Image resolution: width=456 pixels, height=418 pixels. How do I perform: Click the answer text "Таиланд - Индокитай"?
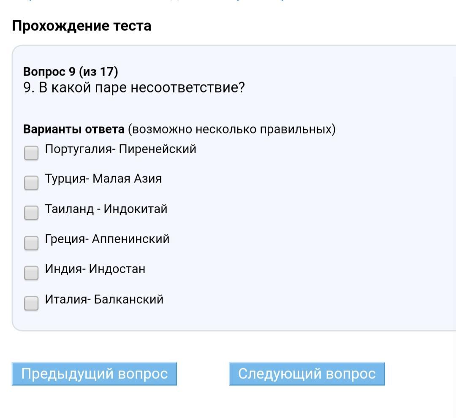[x=106, y=209]
